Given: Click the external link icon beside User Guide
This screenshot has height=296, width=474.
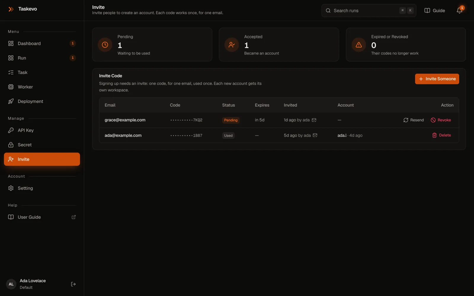Looking at the screenshot, I should pyautogui.click(x=74, y=217).
